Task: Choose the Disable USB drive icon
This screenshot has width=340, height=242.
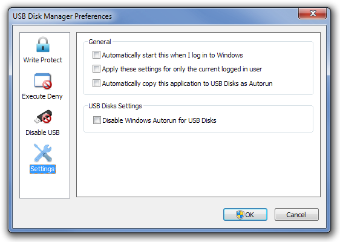Action: point(43,117)
